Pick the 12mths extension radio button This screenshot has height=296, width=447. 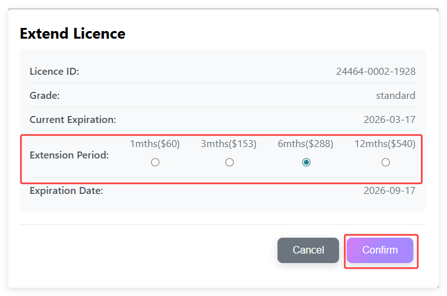[385, 162]
